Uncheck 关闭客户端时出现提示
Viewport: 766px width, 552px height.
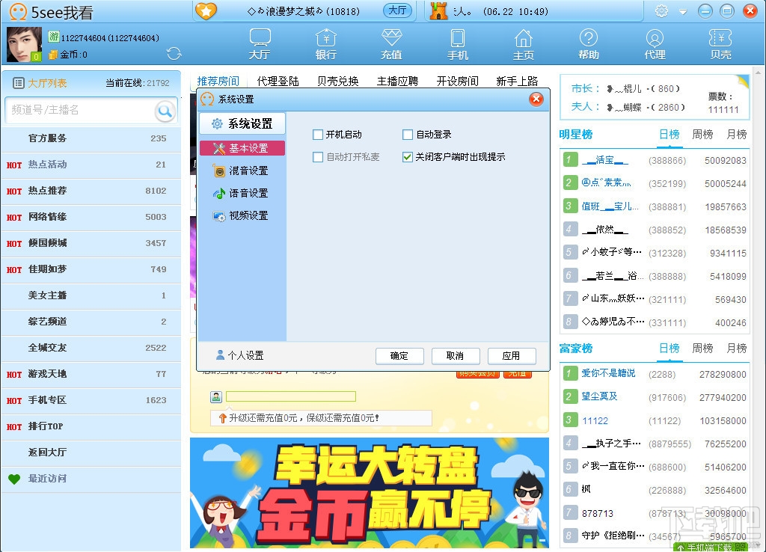(x=408, y=158)
